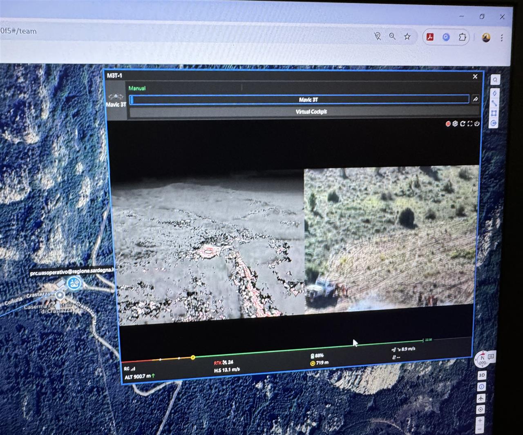The height and width of the screenshot is (435, 523).
Task: Click the RC signal strength indicator
Action: tap(130, 368)
